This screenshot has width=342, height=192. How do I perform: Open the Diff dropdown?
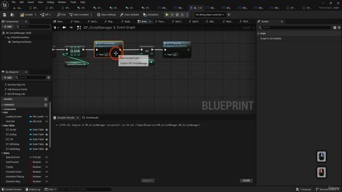point(45,15)
